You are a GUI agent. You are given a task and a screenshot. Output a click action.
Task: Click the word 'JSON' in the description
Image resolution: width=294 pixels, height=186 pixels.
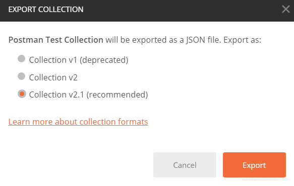pyautogui.click(x=196, y=40)
